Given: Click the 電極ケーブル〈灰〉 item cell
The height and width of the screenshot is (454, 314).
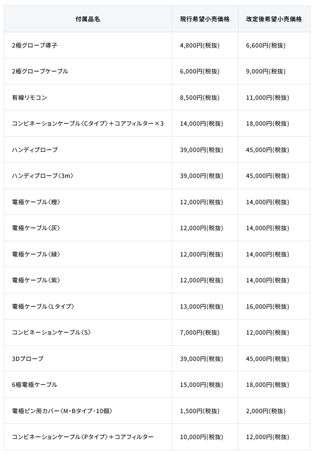Looking at the screenshot, I should pos(88,228).
